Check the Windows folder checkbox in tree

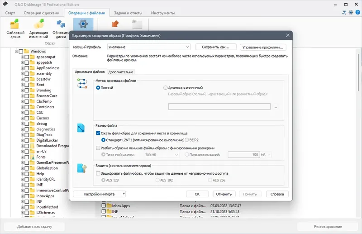pyautogui.click(x=21, y=51)
